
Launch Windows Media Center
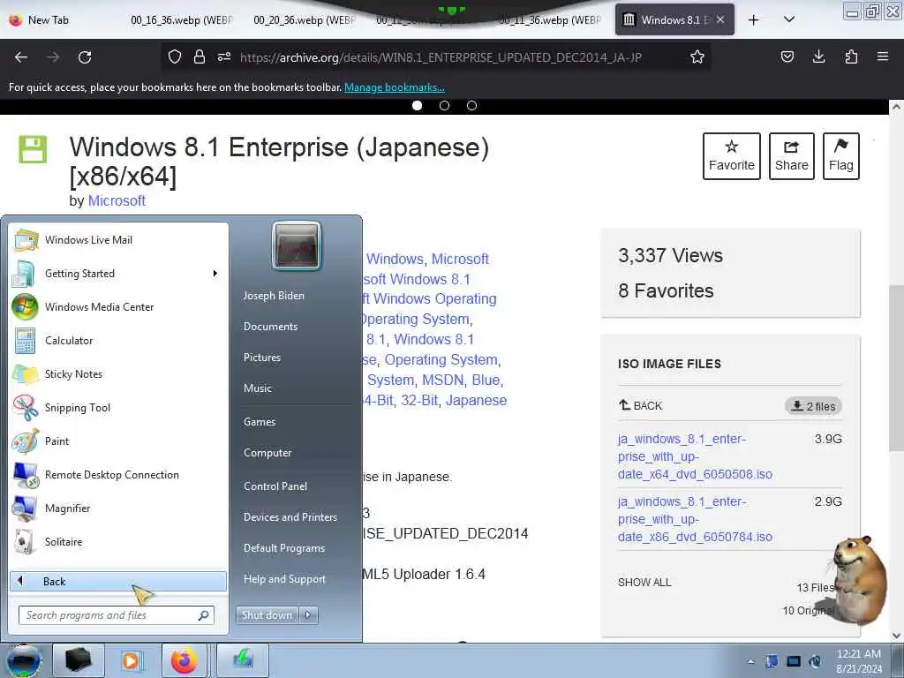118,306
